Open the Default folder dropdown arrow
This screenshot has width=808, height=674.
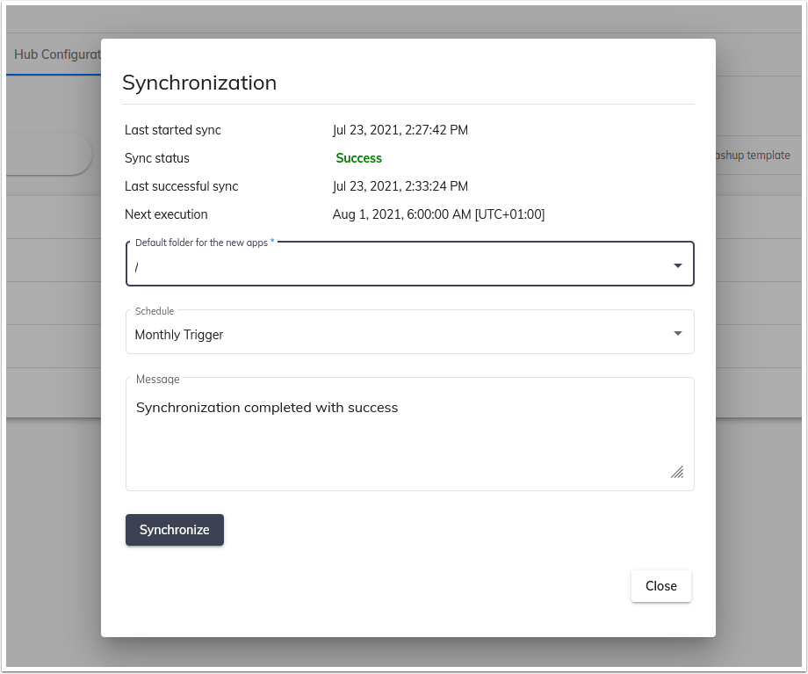[677, 264]
